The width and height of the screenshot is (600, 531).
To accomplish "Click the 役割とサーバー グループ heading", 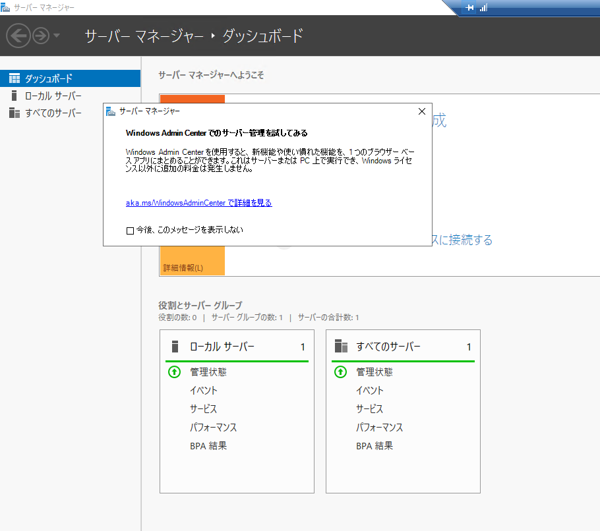I will point(200,305).
